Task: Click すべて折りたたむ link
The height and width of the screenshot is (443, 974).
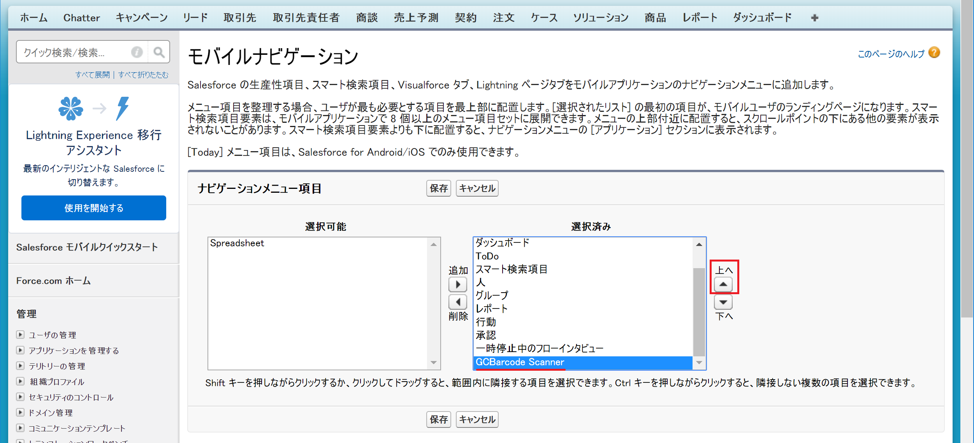Action: coord(143,75)
